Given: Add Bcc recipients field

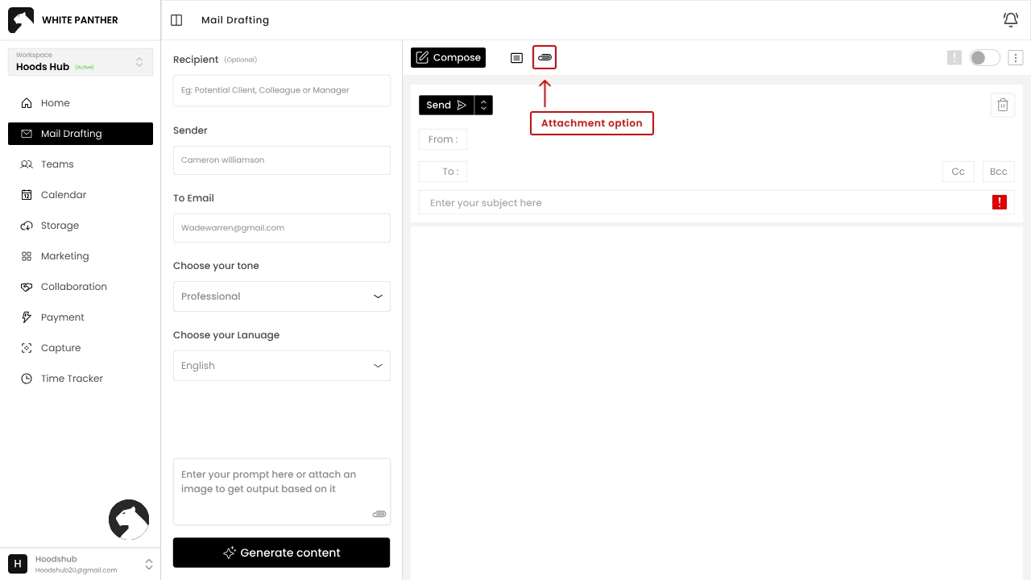Looking at the screenshot, I should tap(998, 172).
